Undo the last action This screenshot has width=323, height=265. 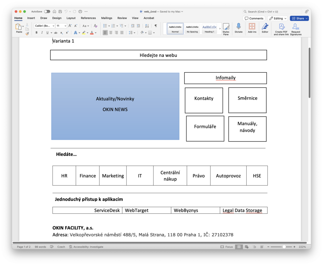[x=66, y=12]
